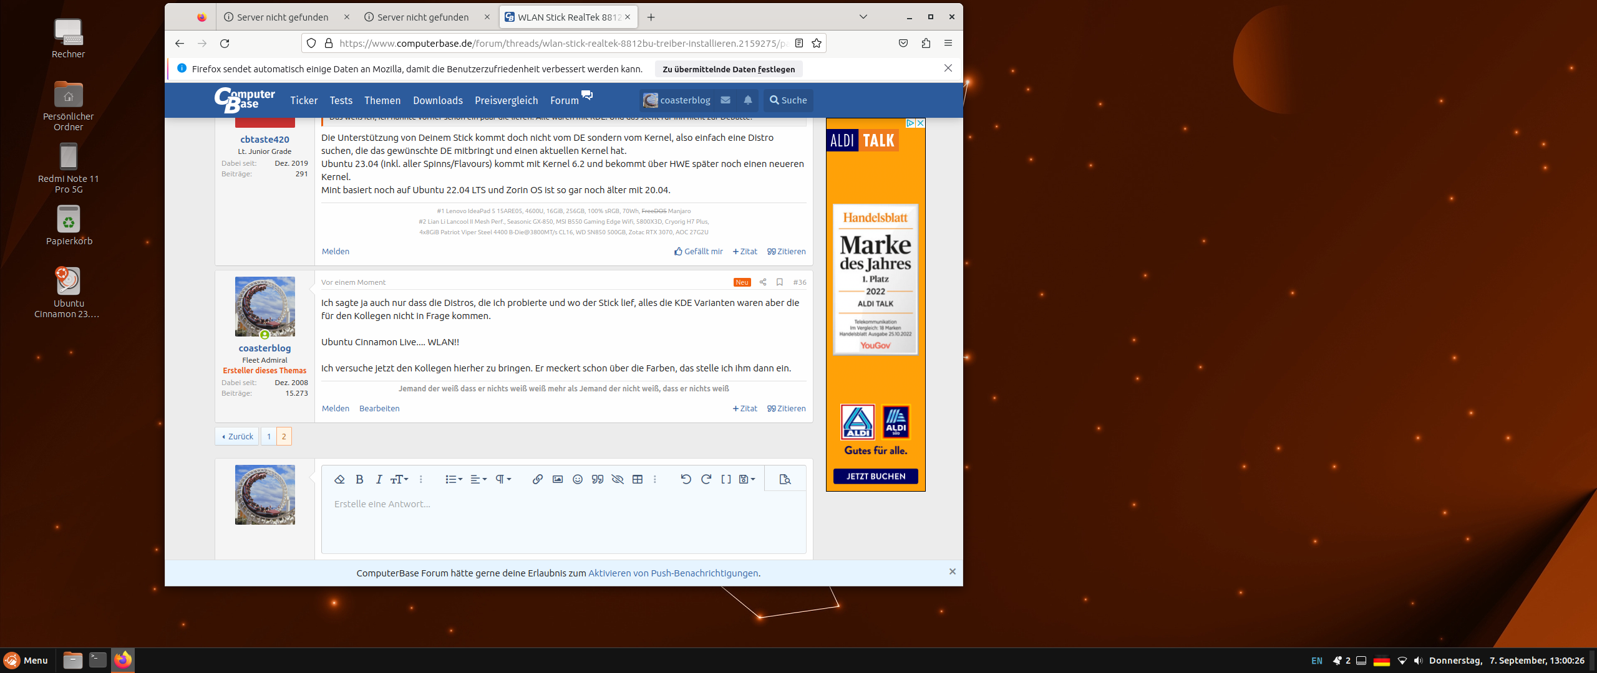The width and height of the screenshot is (1597, 673).
Task: Insert a link in the reply editor
Action: point(536,479)
